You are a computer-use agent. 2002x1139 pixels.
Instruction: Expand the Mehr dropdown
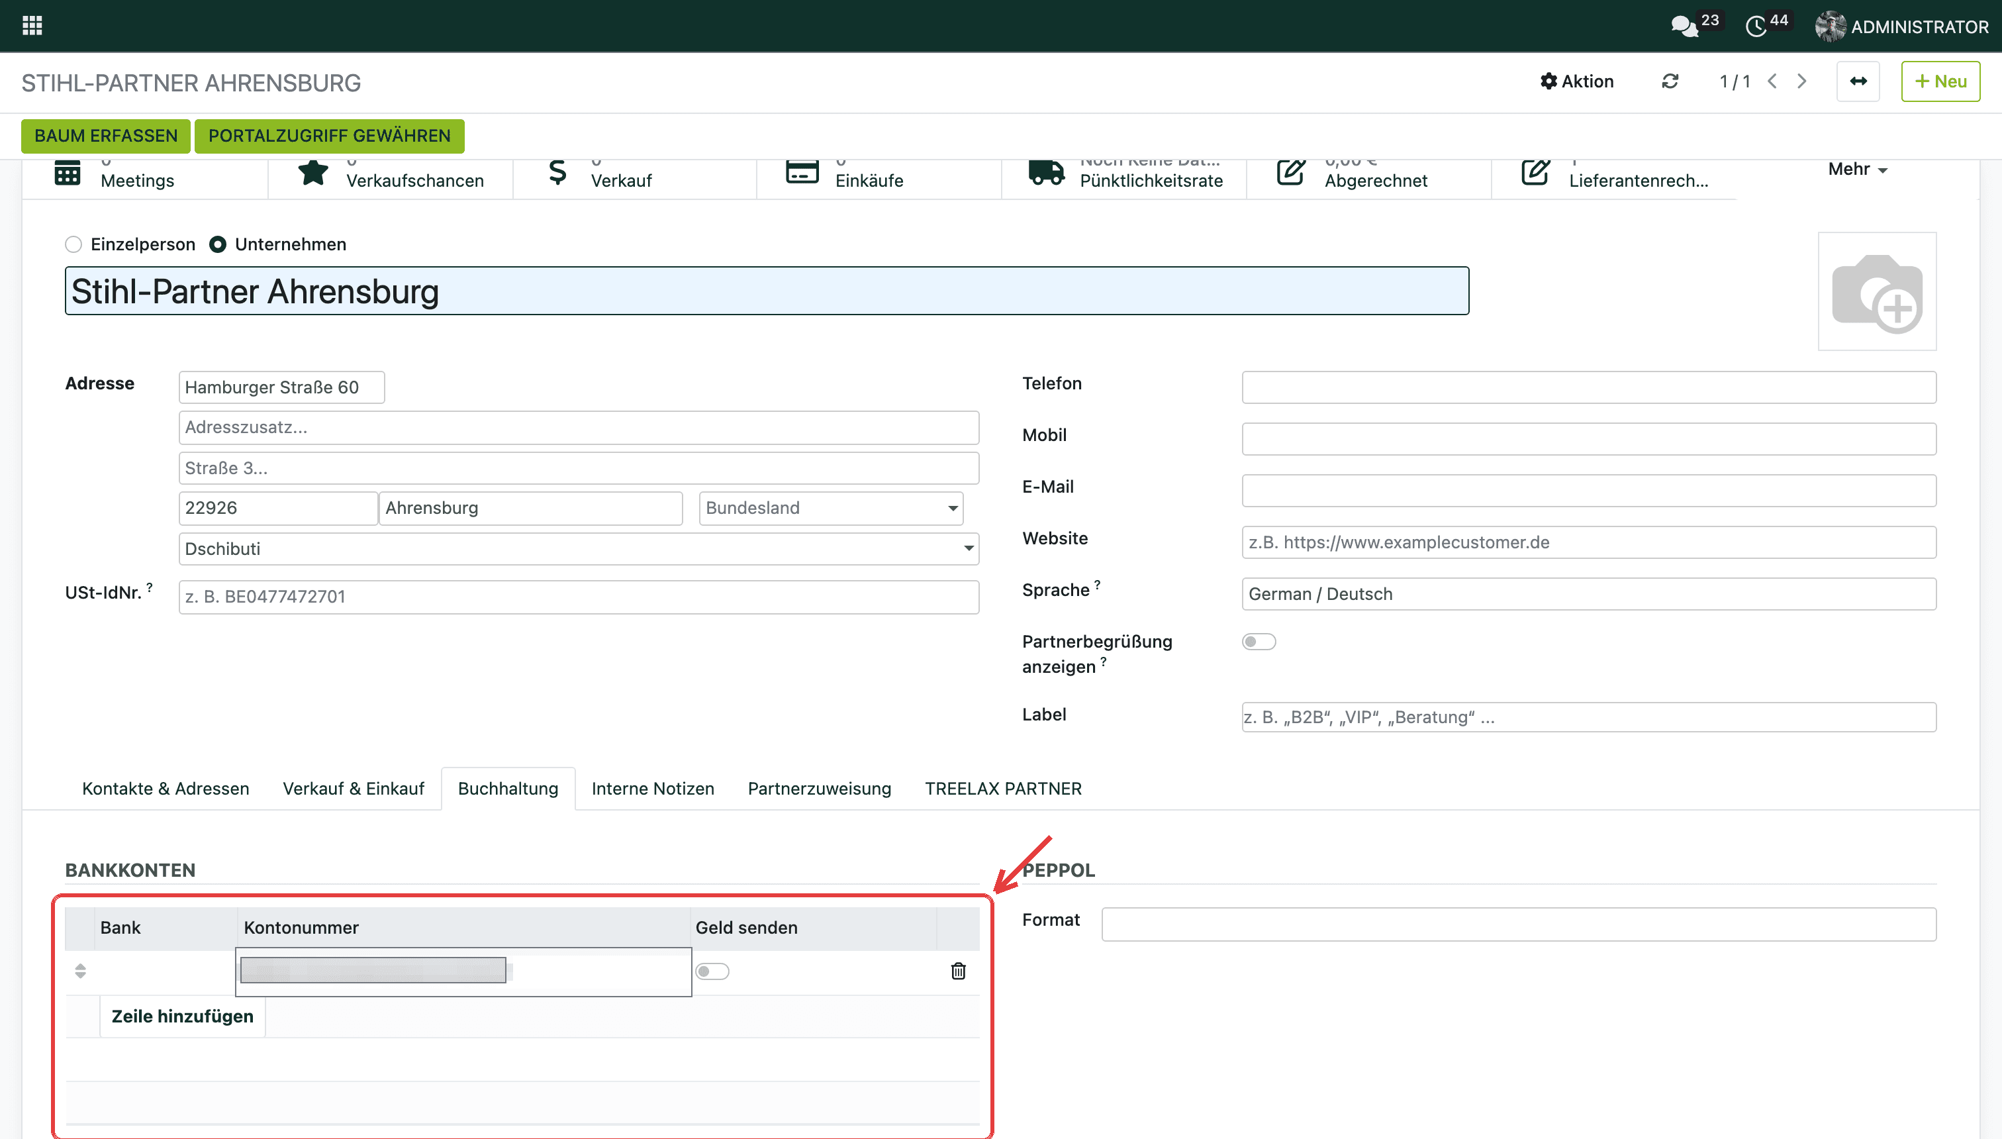point(1857,169)
